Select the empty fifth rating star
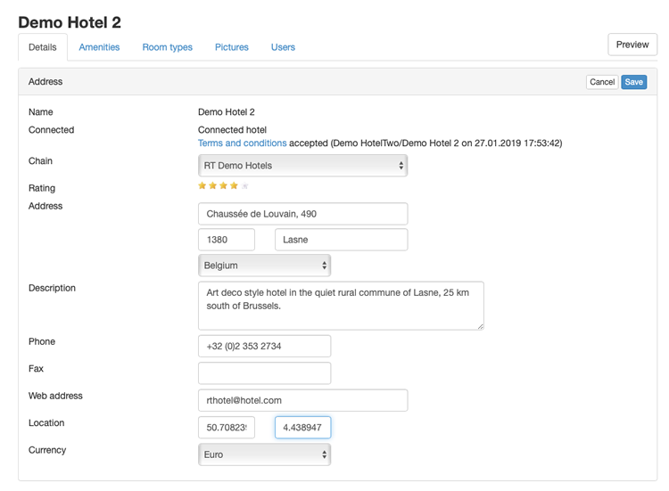669x491 pixels. pyautogui.click(x=244, y=185)
